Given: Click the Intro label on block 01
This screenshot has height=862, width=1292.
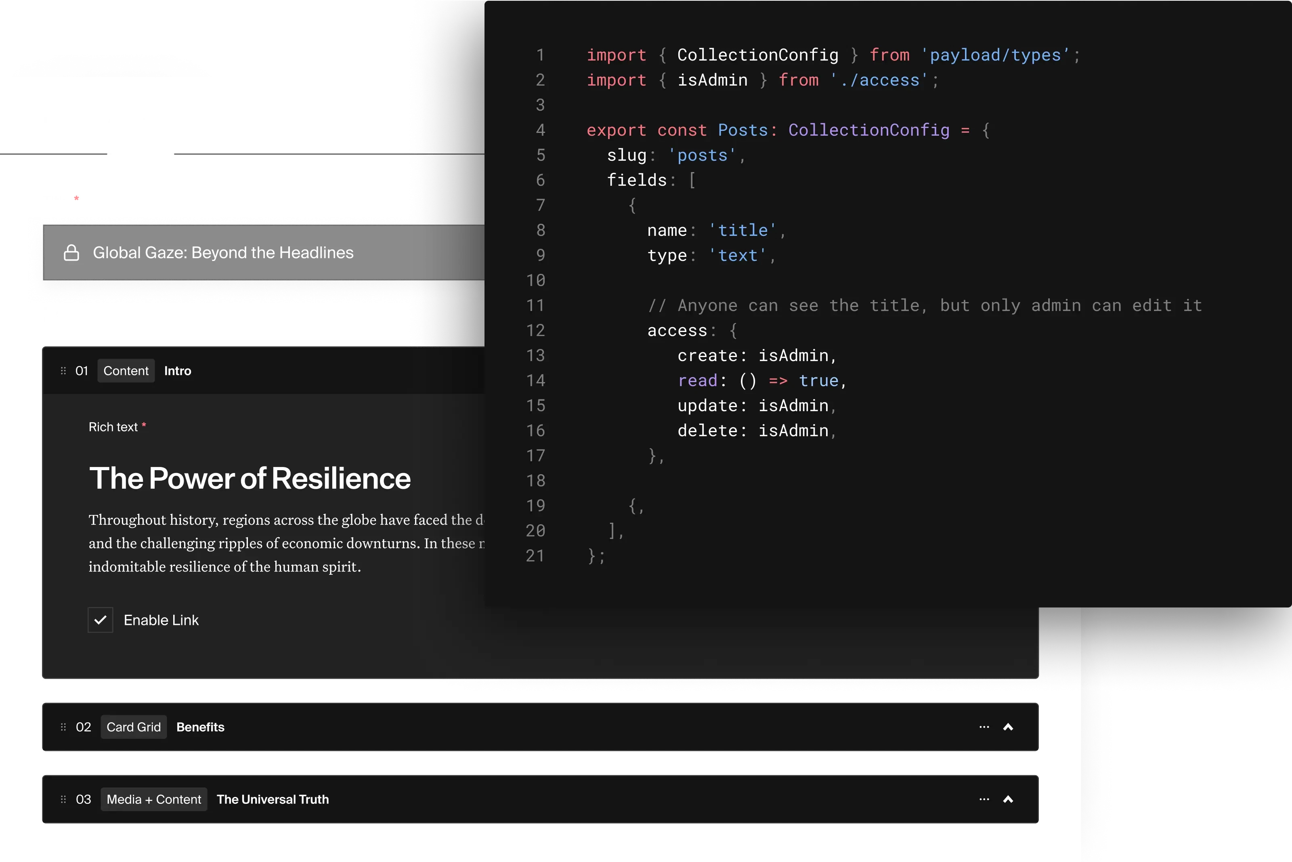Looking at the screenshot, I should (x=177, y=370).
